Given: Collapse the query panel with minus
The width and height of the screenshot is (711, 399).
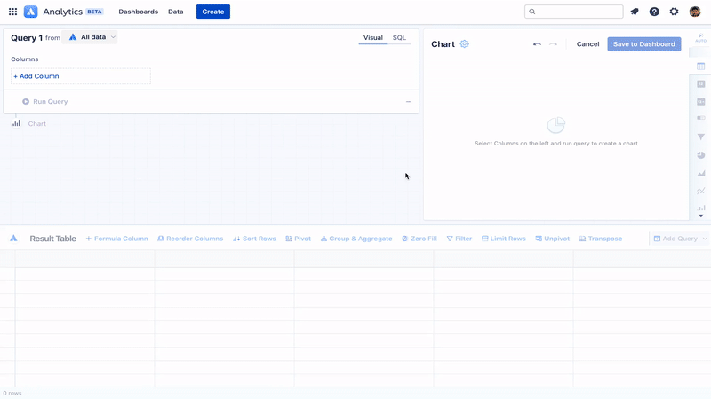Looking at the screenshot, I should [408, 102].
